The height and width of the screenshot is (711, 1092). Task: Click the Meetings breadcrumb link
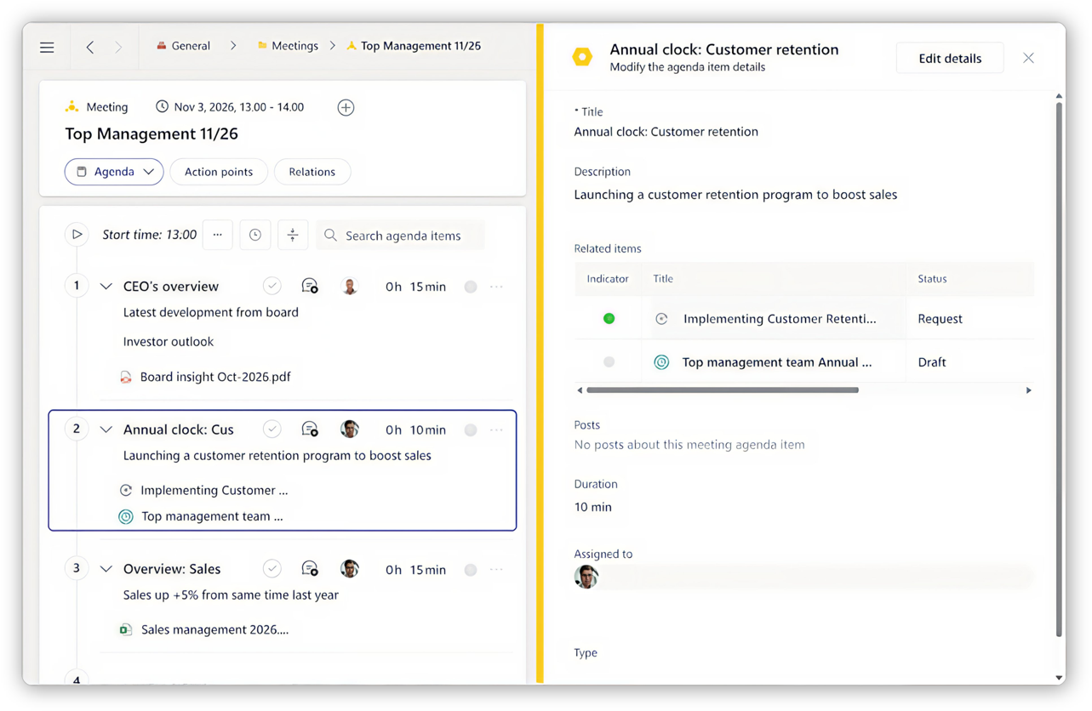(294, 46)
